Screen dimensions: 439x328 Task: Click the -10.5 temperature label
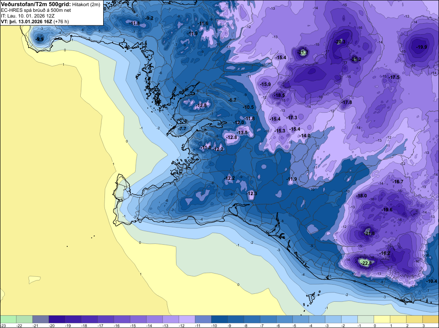(x=248, y=107)
